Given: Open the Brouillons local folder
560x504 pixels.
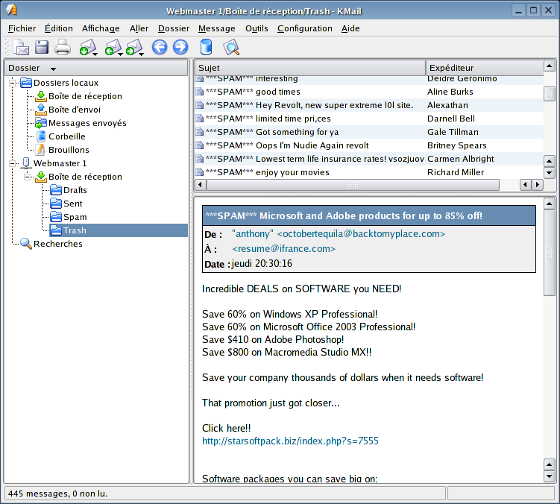Looking at the screenshot, I should coord(69,150).
